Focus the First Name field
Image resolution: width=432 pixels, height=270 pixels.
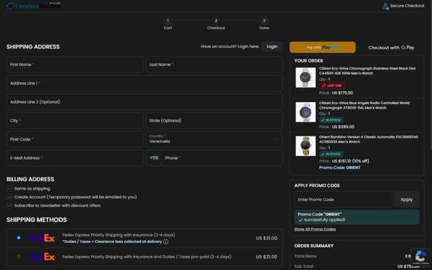(x=75, y=65)
